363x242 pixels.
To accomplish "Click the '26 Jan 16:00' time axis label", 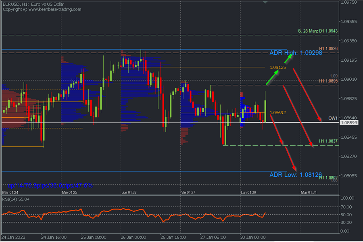I will [173, 238].
